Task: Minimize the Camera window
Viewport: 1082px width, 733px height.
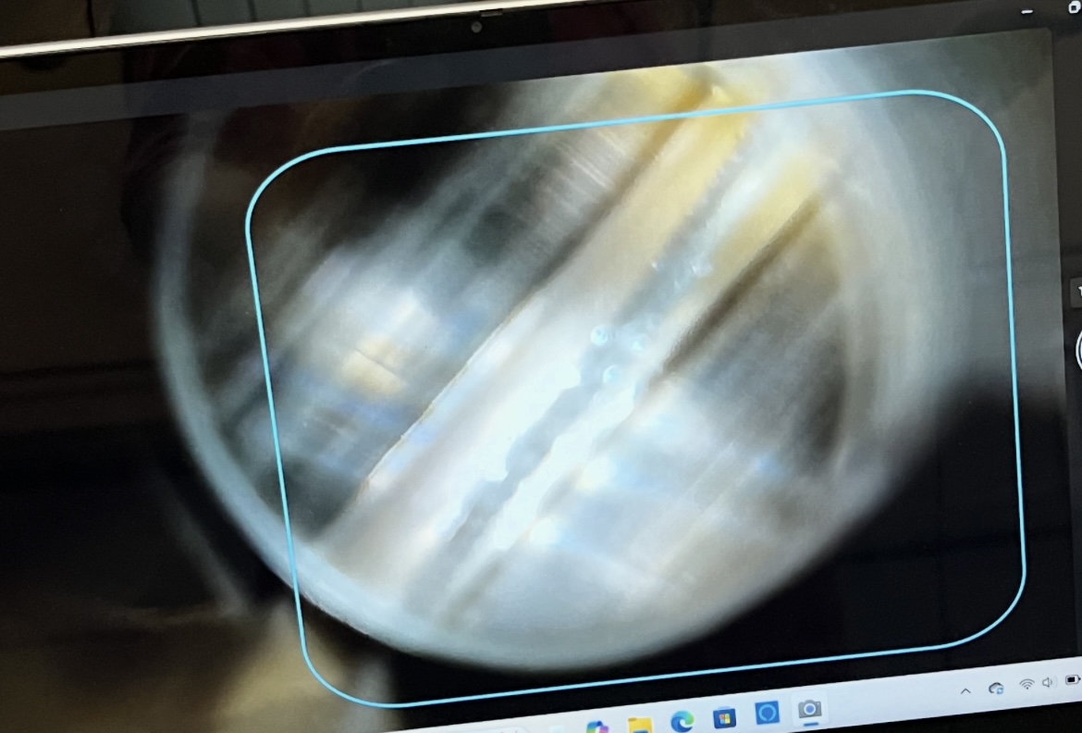Action: 1027,12
